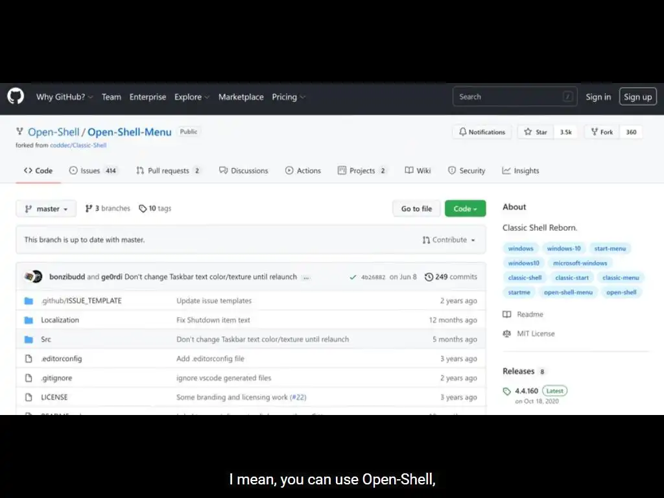View the 3.5k stargazers count
664x498 pixels.
click(x=565, y=132)
